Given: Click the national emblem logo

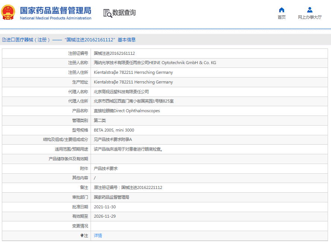Looking at the screenshot, I should click(8, 12).
